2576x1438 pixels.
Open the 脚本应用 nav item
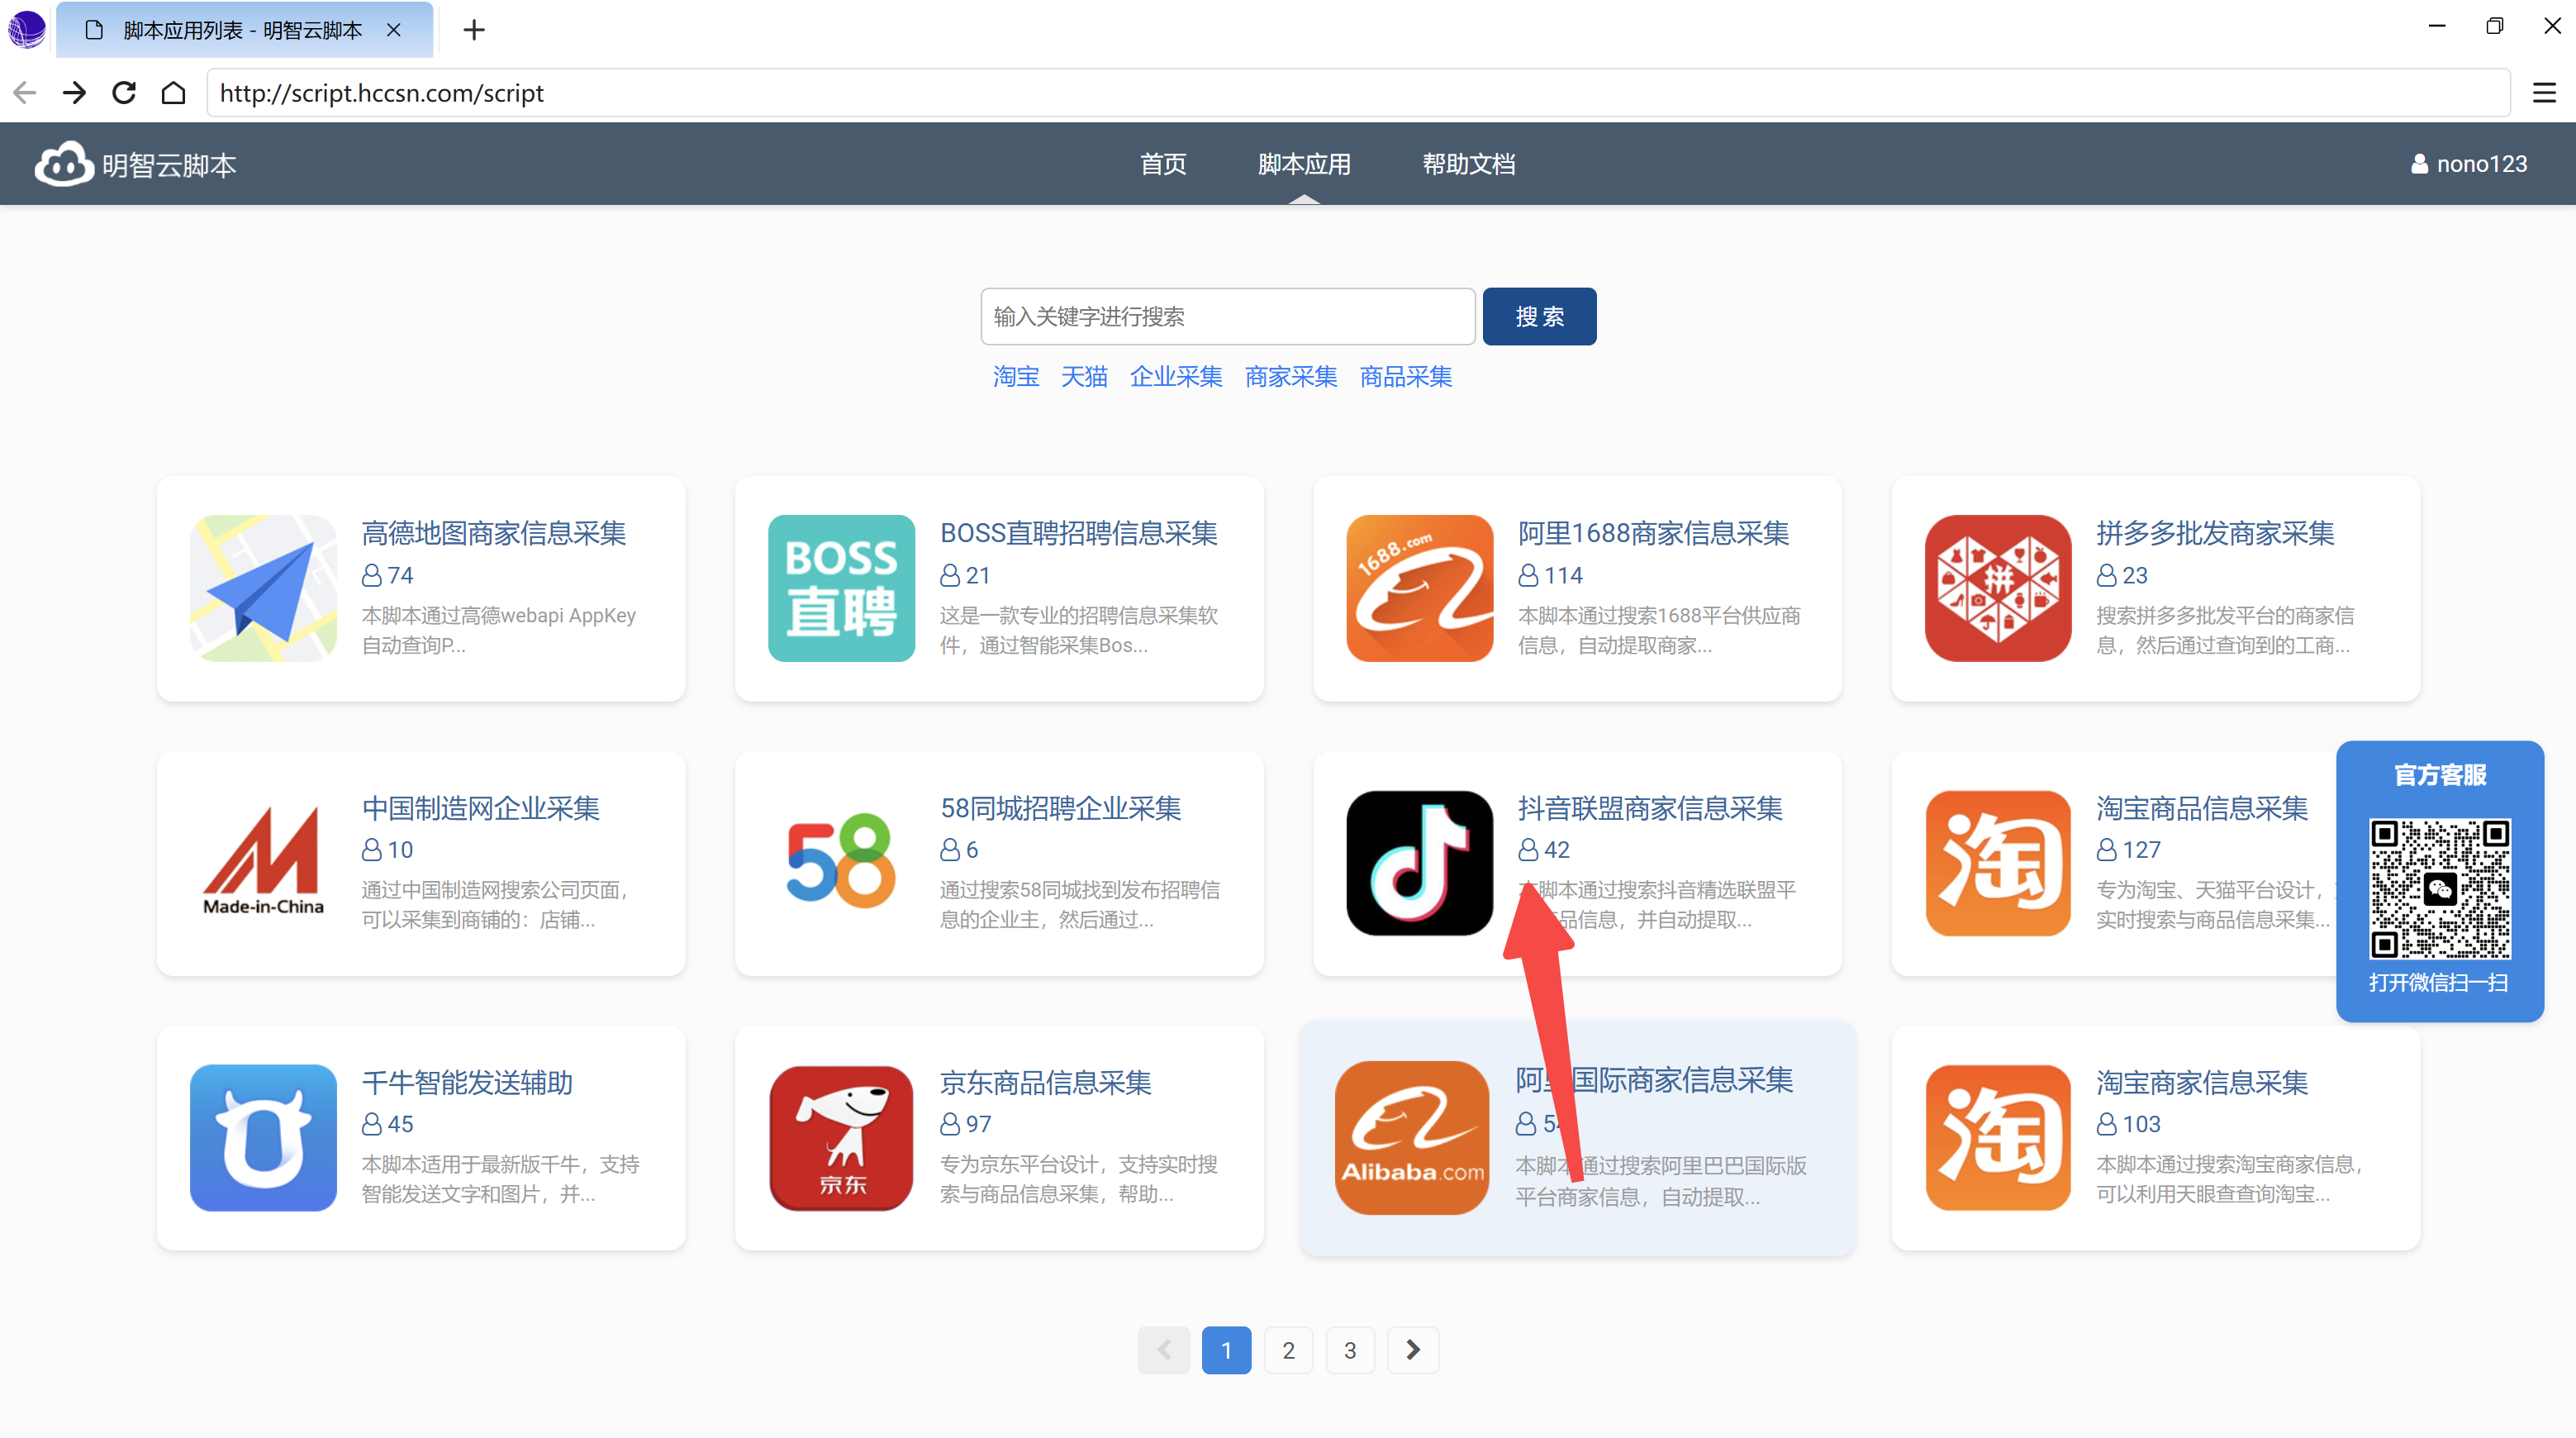[x=1304, y=164]
